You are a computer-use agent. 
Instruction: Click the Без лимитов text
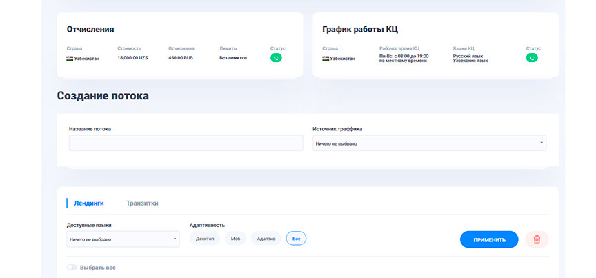click(233, 58)
